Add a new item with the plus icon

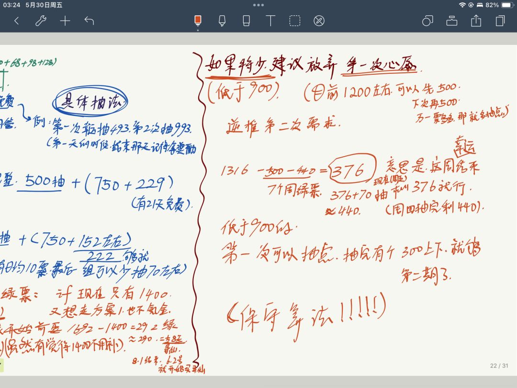[65, 21]
